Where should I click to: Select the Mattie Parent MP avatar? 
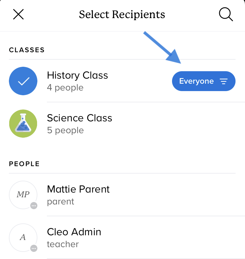(23, 195)
